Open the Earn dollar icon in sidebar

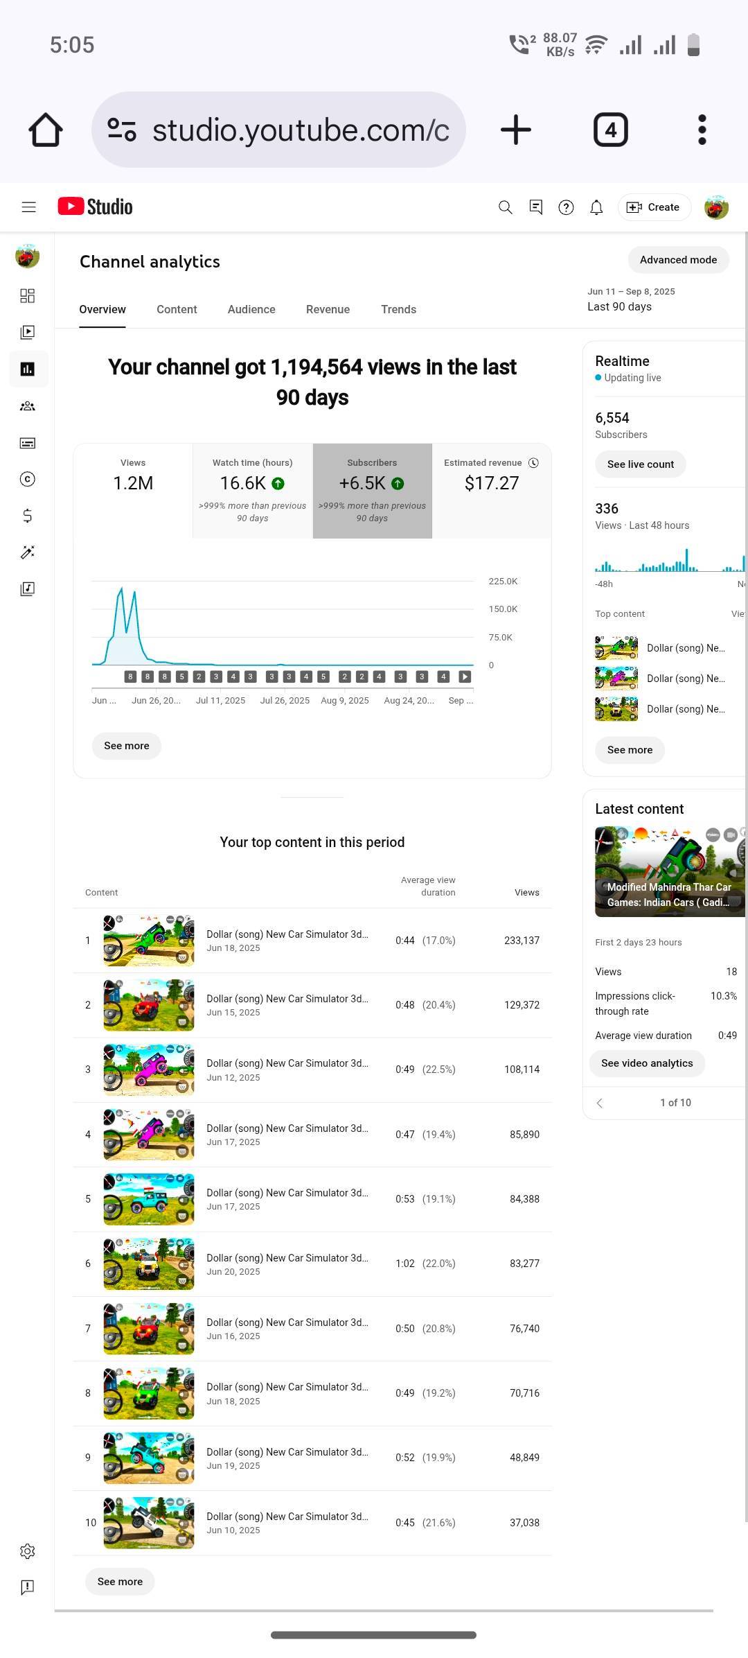[28, 516]
